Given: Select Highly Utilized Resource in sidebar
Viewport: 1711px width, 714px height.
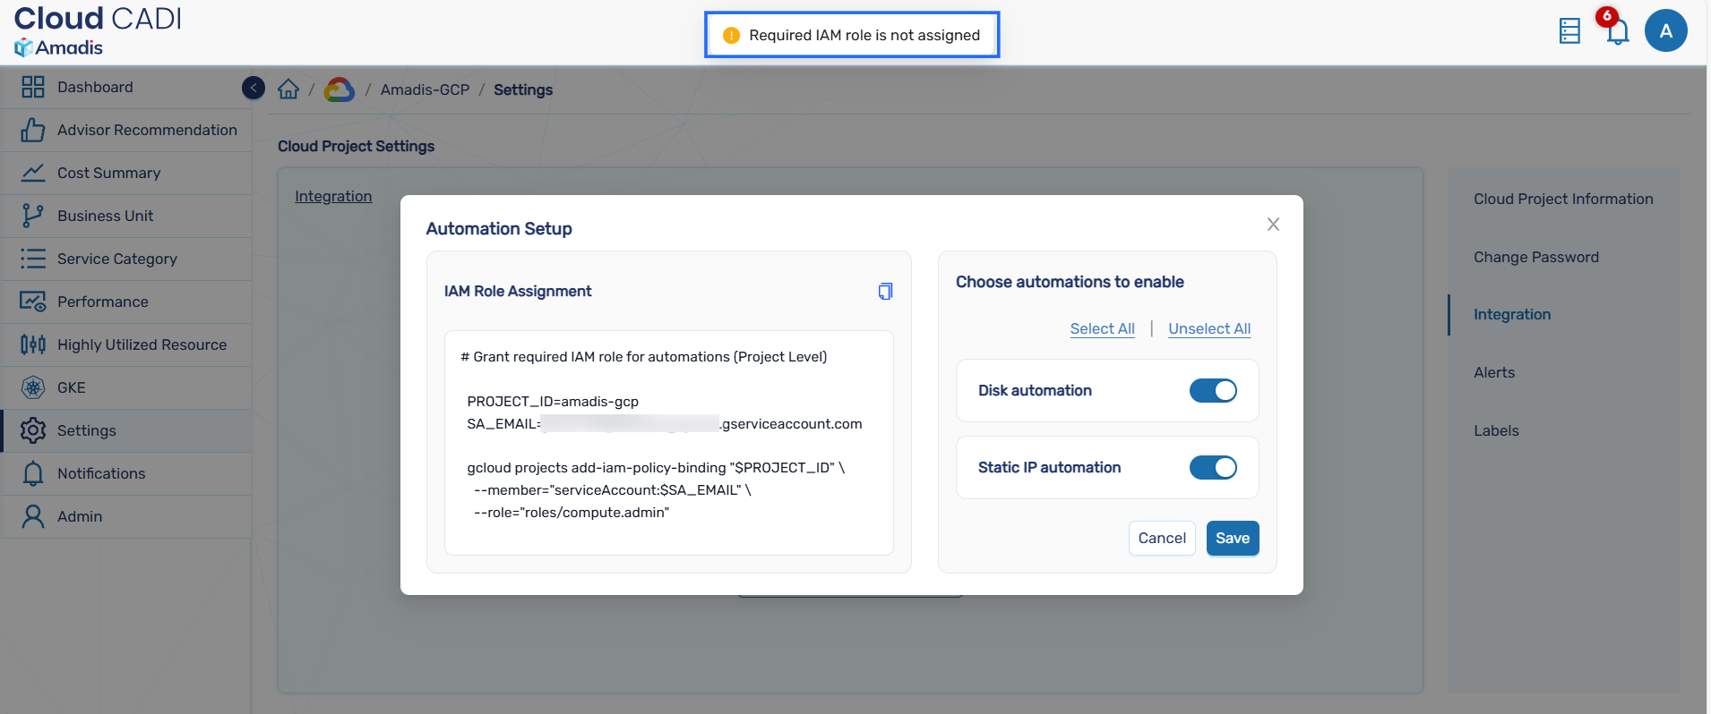Looking at the screenshot, I should coord(142,344).
